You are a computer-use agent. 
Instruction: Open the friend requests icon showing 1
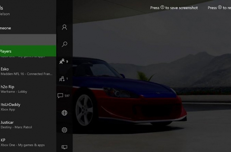tap(63, 79)
